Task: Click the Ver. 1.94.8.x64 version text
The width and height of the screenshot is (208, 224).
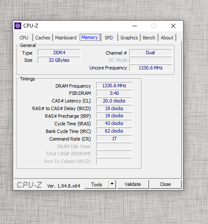Action: click(x=64, y=186)
